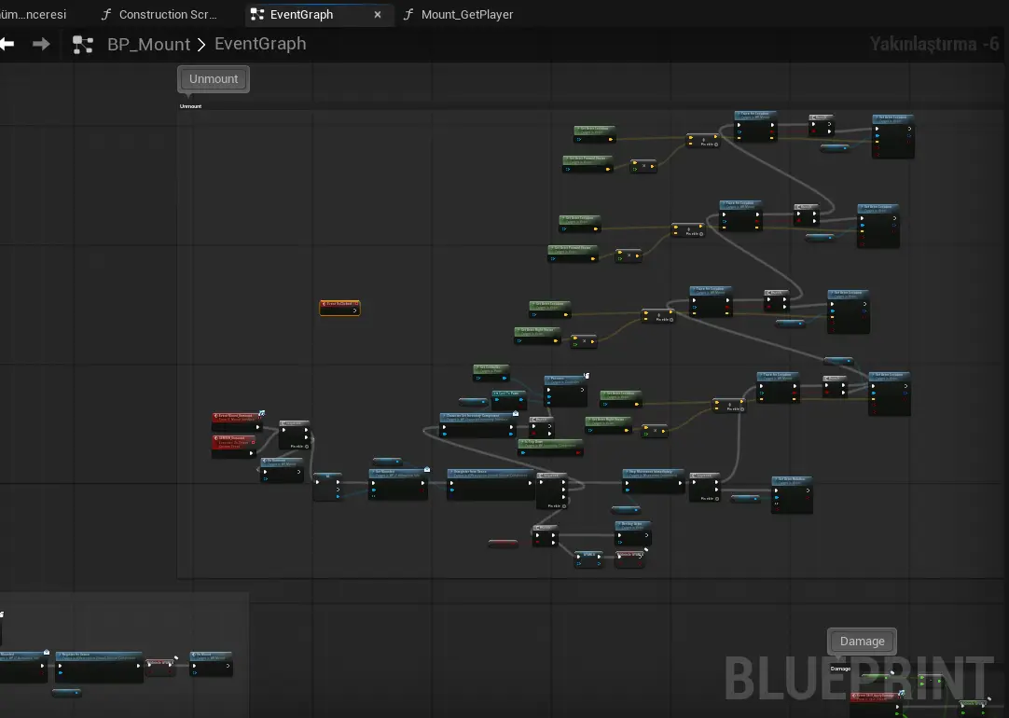Image resolution: width=1009 pixels, height=718 pixels.
Task: Click the blueprint graph icon beside BP_Mount
Action: point(83,45)
